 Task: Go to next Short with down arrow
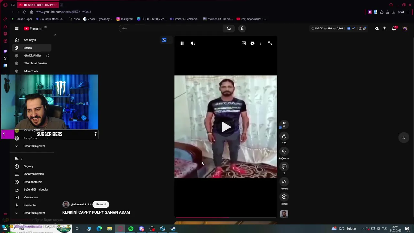pyautogui.click(x=404, y=138)
